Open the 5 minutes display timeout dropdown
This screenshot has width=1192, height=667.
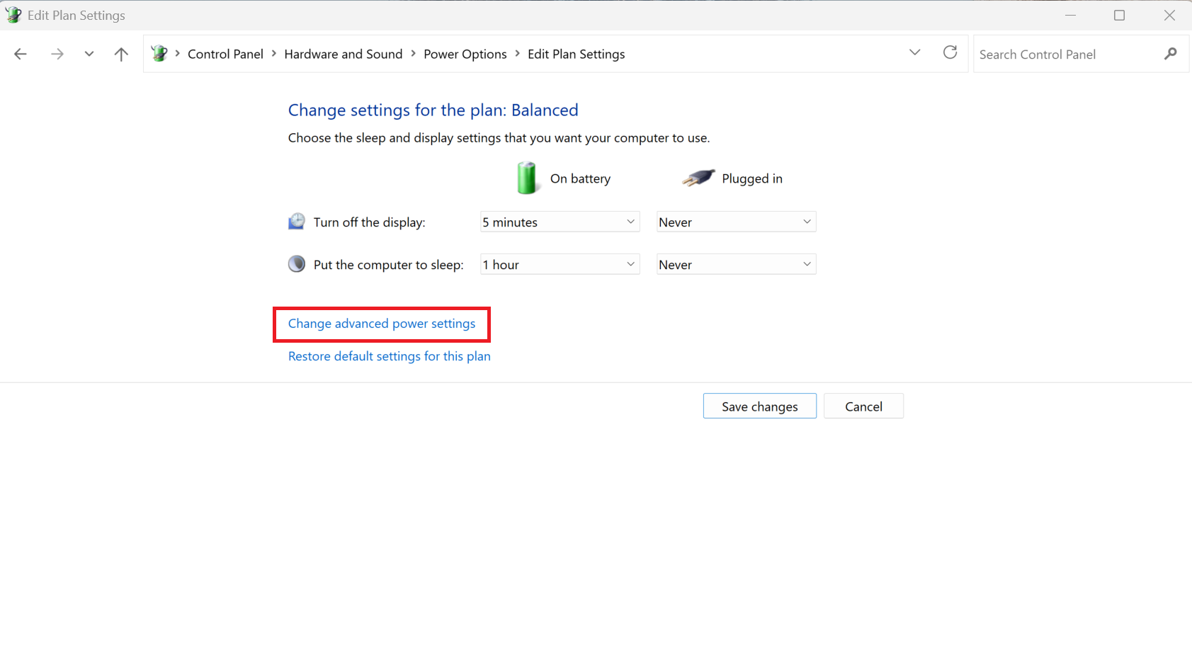tap(559, 222)
